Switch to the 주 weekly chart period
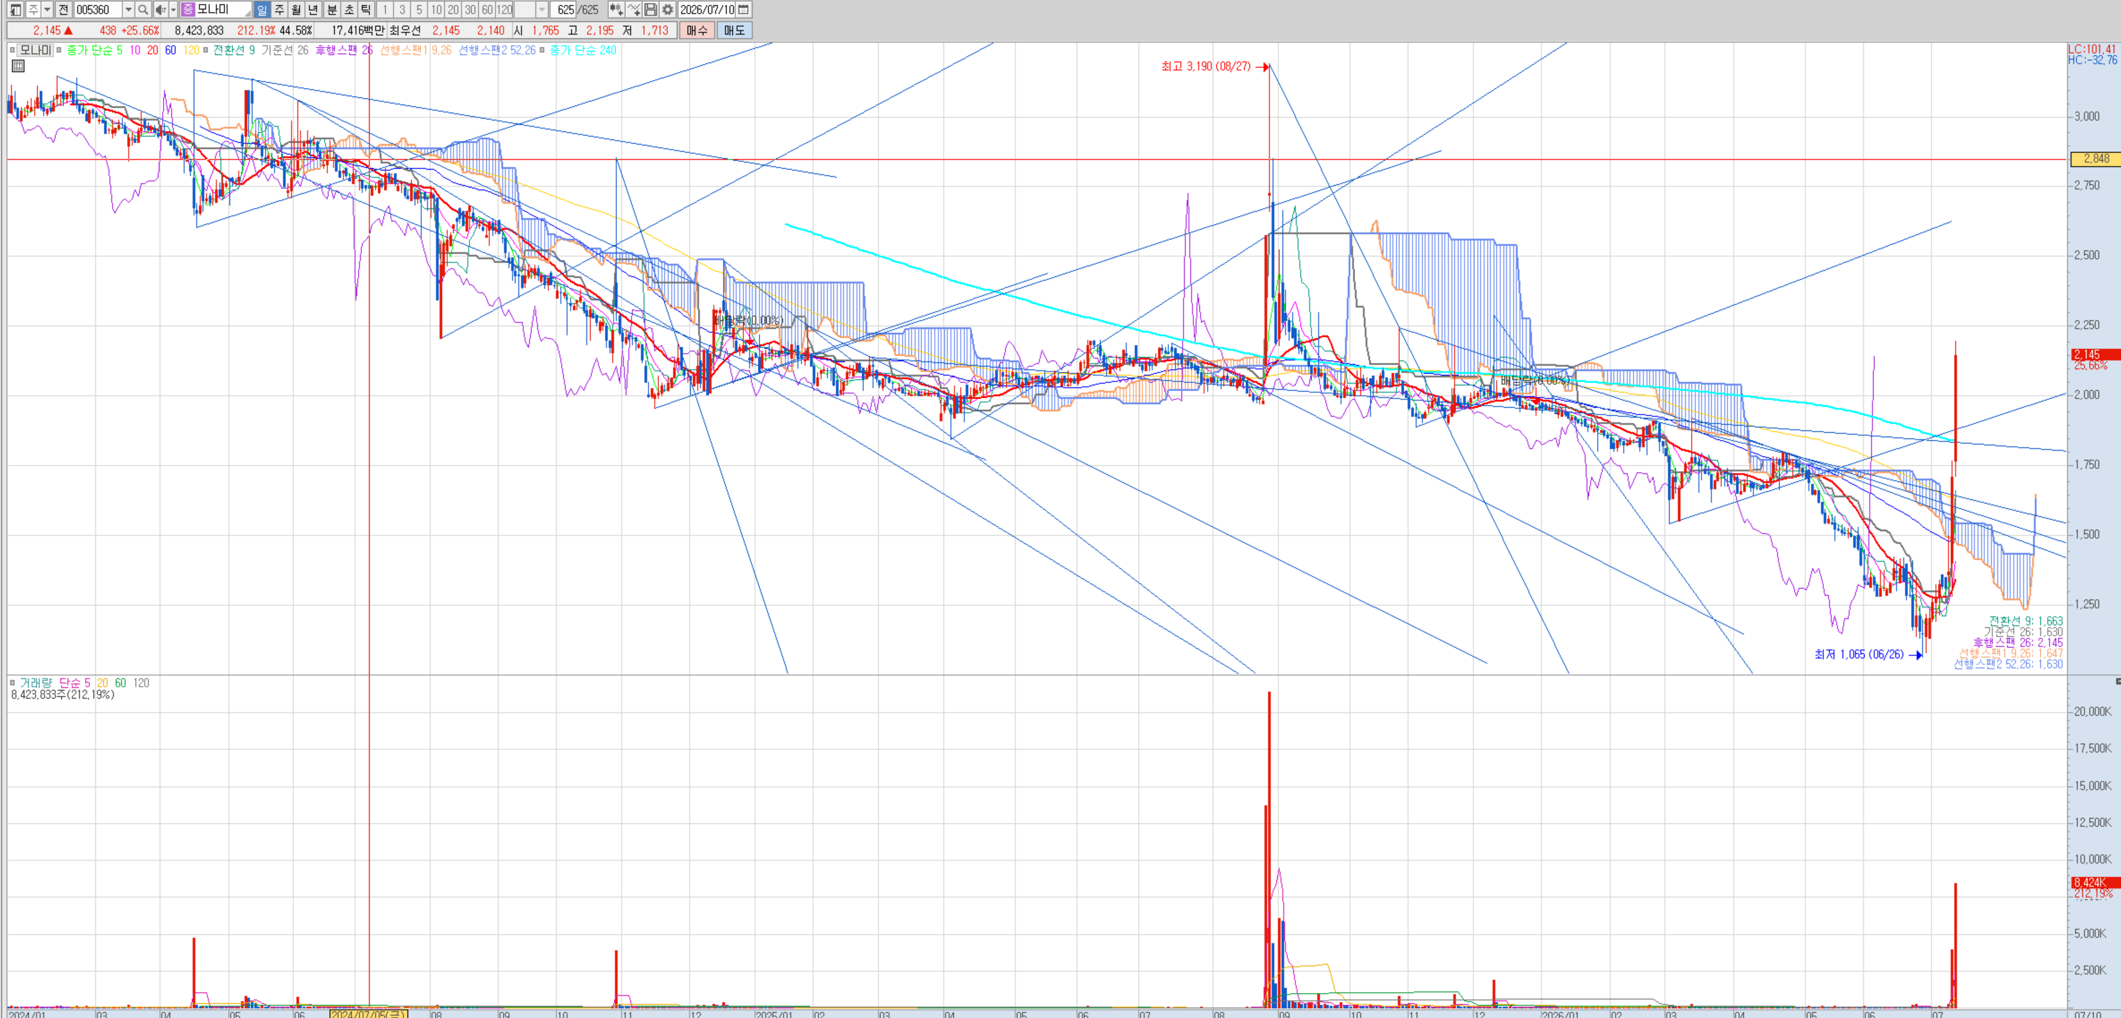The height and width of the screenshot is (1018, 2121). tap(279, 10)
